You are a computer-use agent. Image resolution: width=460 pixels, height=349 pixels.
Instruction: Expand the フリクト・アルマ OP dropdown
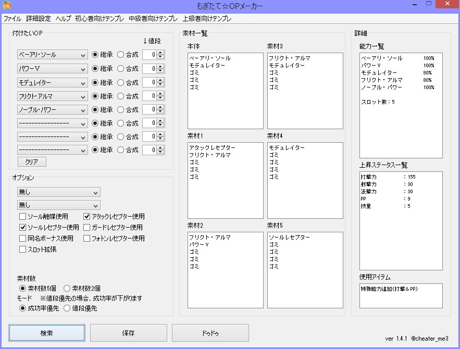pyautogui.click(x=53, y=96)
